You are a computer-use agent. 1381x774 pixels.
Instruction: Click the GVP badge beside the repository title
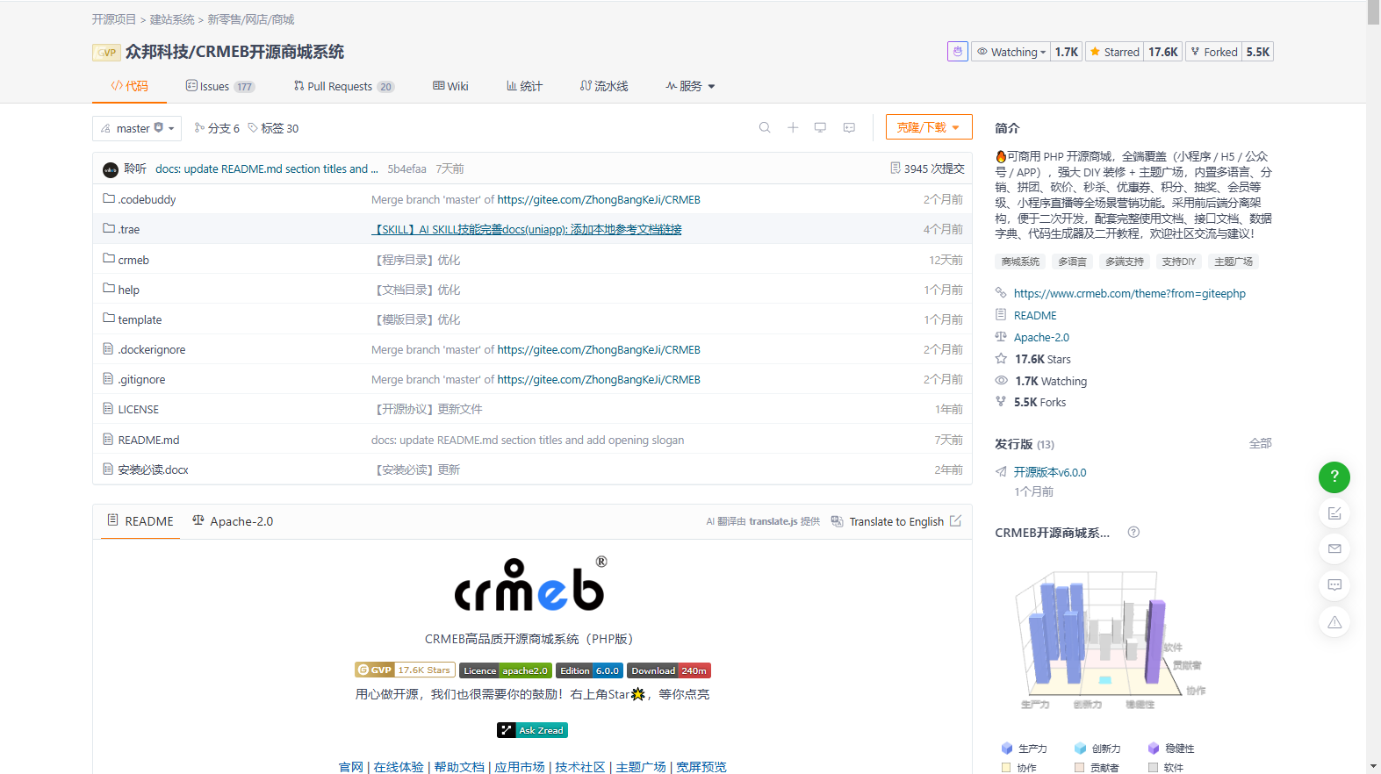coord(106,53)
